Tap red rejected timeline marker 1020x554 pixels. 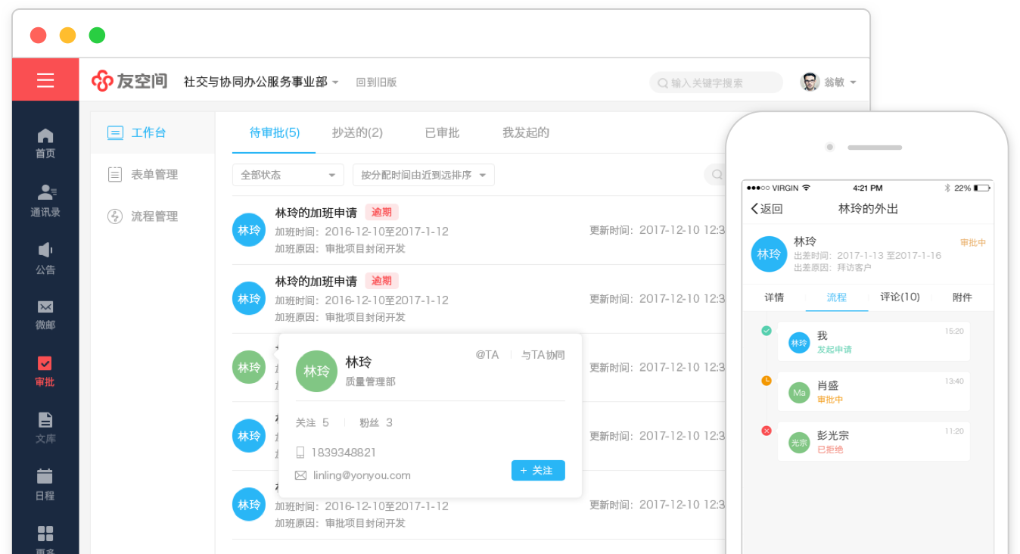click(x=767, y=431)
